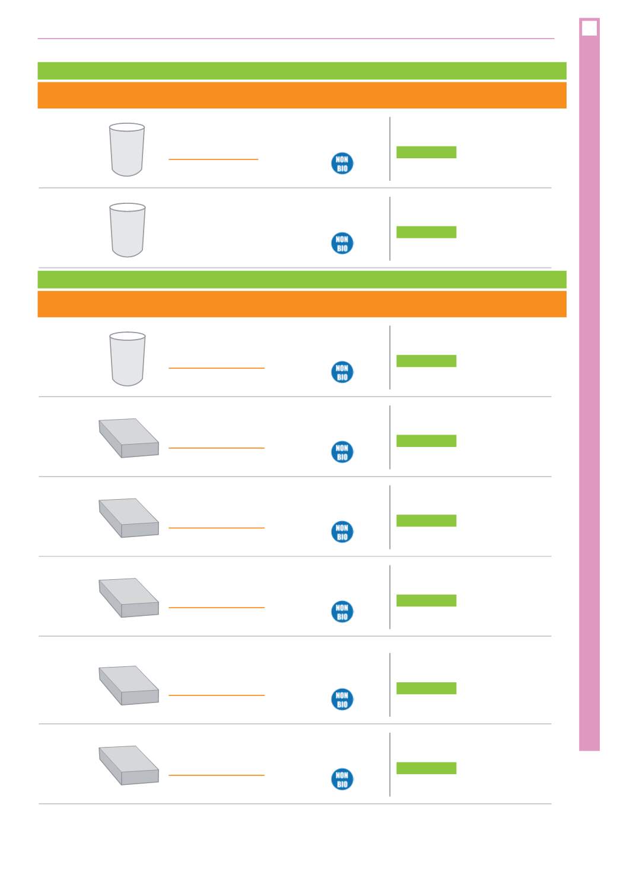Image resolution: width=617 pixels, height=872 pixels.
Task: Select the second gray box icon
Action: tap(129, 518)
